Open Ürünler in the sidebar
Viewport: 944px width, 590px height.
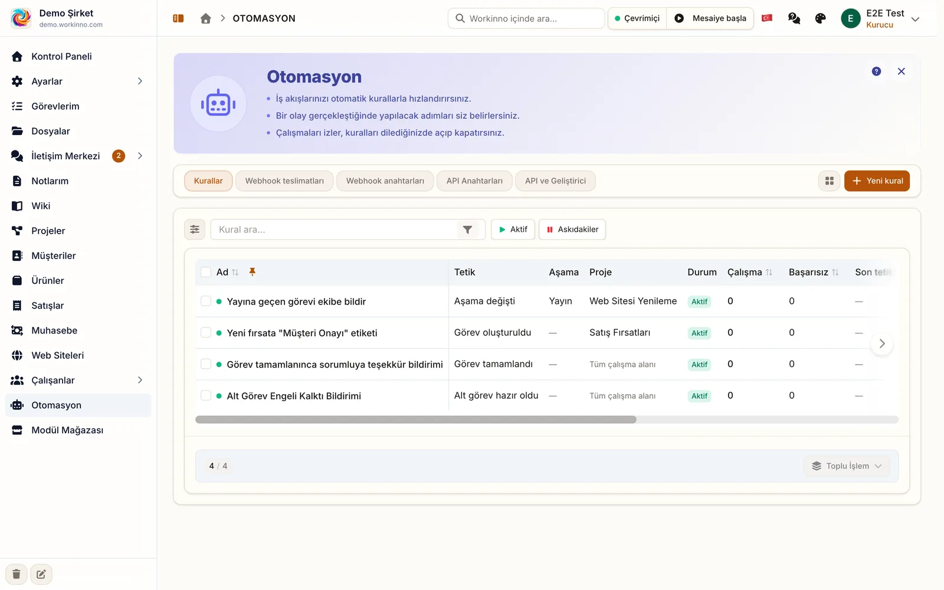(78, 281)
